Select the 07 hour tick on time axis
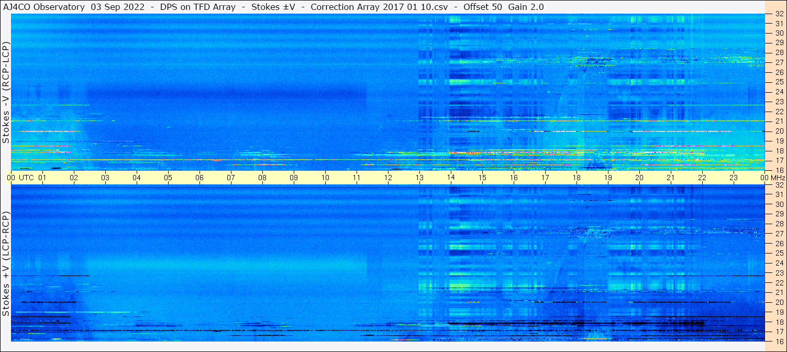 coord(231,178)
